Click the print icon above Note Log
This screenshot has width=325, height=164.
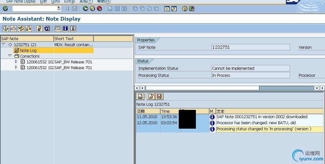(140, 96)
